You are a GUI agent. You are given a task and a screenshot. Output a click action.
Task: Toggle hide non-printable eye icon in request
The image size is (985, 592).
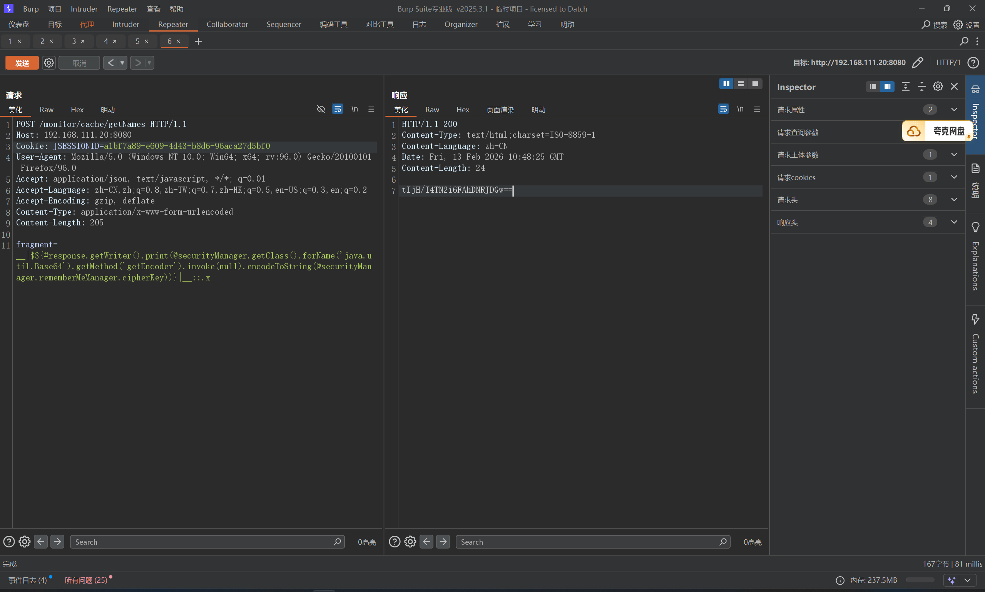pyautogui.click(x=321, y=109)
